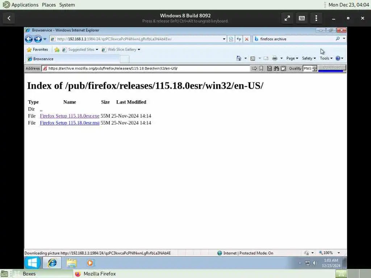Download Firefox Setup 115.18.0esr.exe link
The height and width of the screenshot is (278, 371).
[x=70, y=116]
